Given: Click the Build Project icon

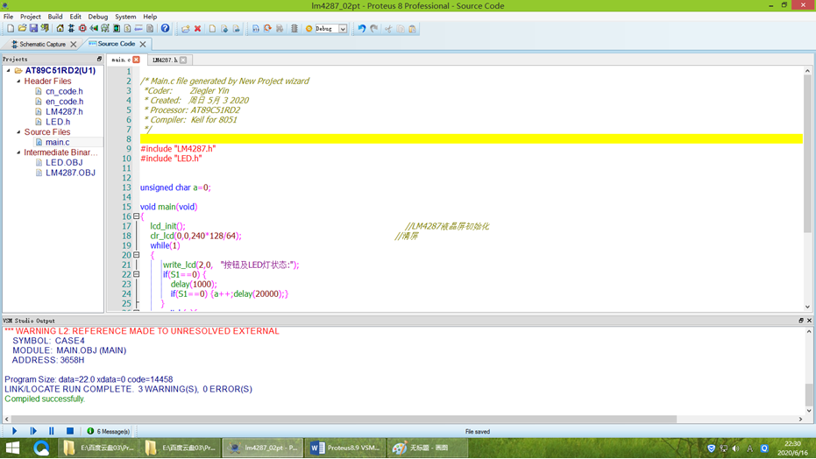Looking at the screenshot, I should (256, 29).
